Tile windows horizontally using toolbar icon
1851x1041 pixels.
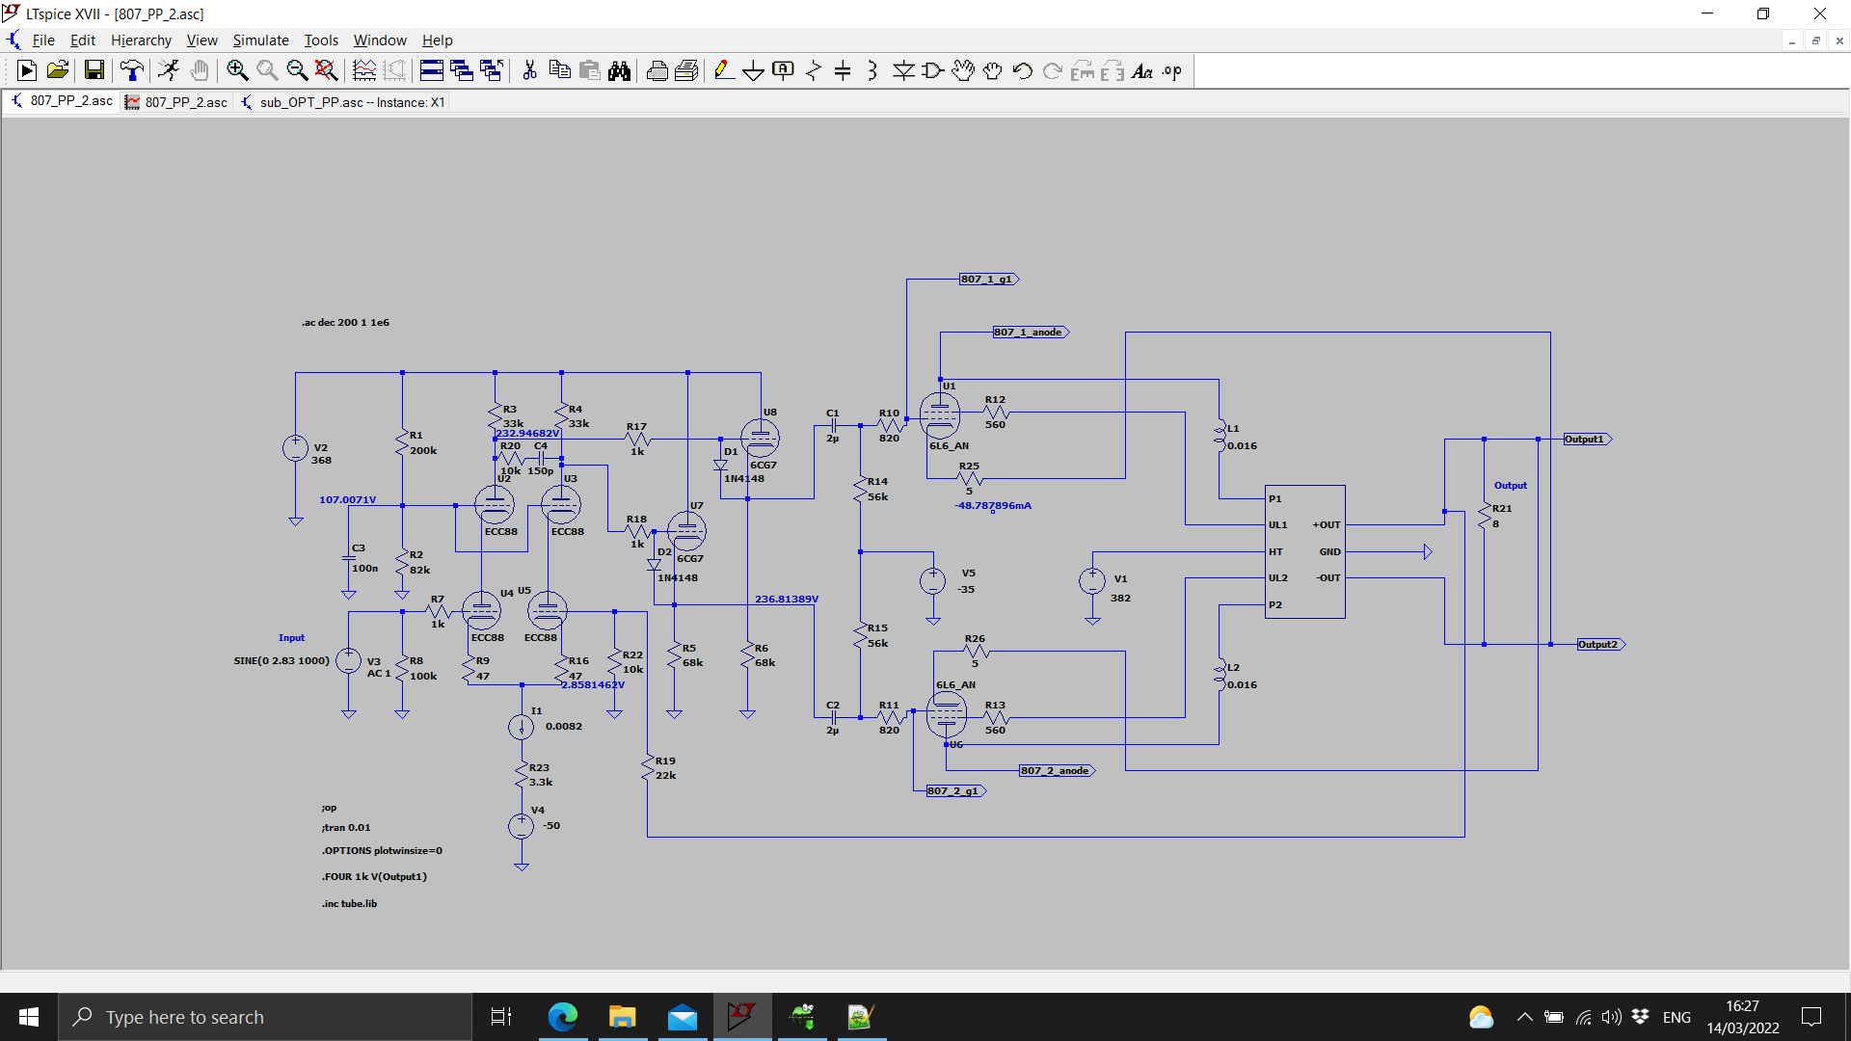431,70
